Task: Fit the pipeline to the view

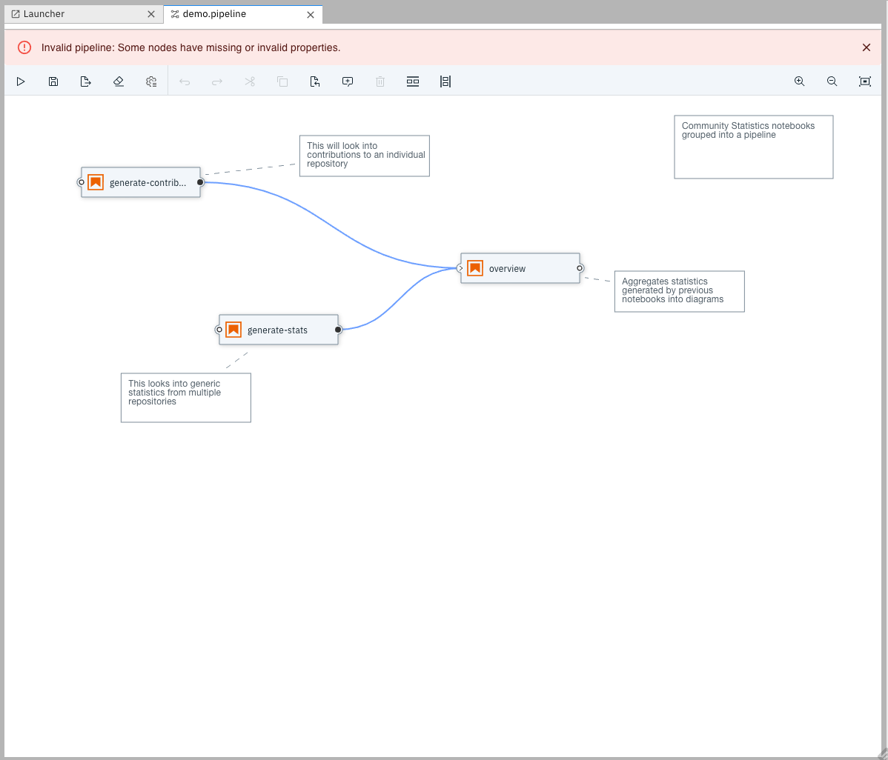Action: [865, 81]
